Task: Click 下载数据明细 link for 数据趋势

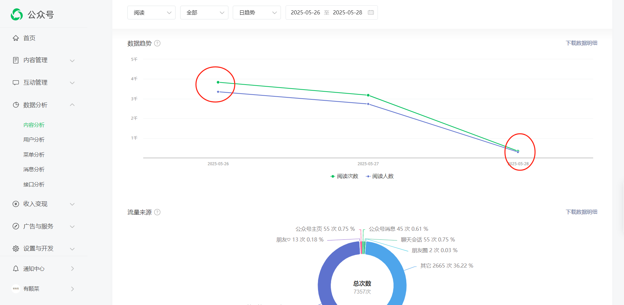Action: [x=582, y=43]
